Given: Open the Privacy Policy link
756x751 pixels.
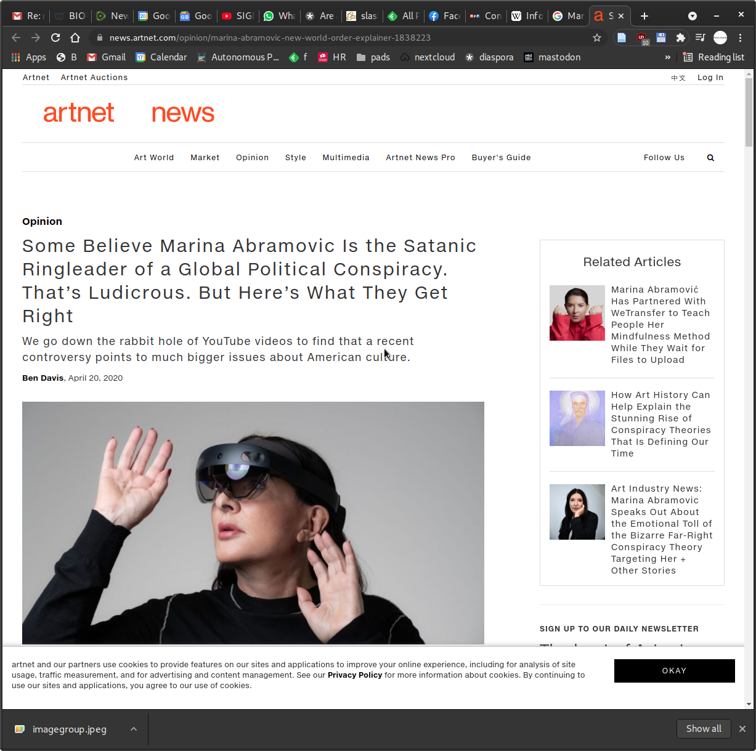Looking at the screenshot, I should click(355, 675).
